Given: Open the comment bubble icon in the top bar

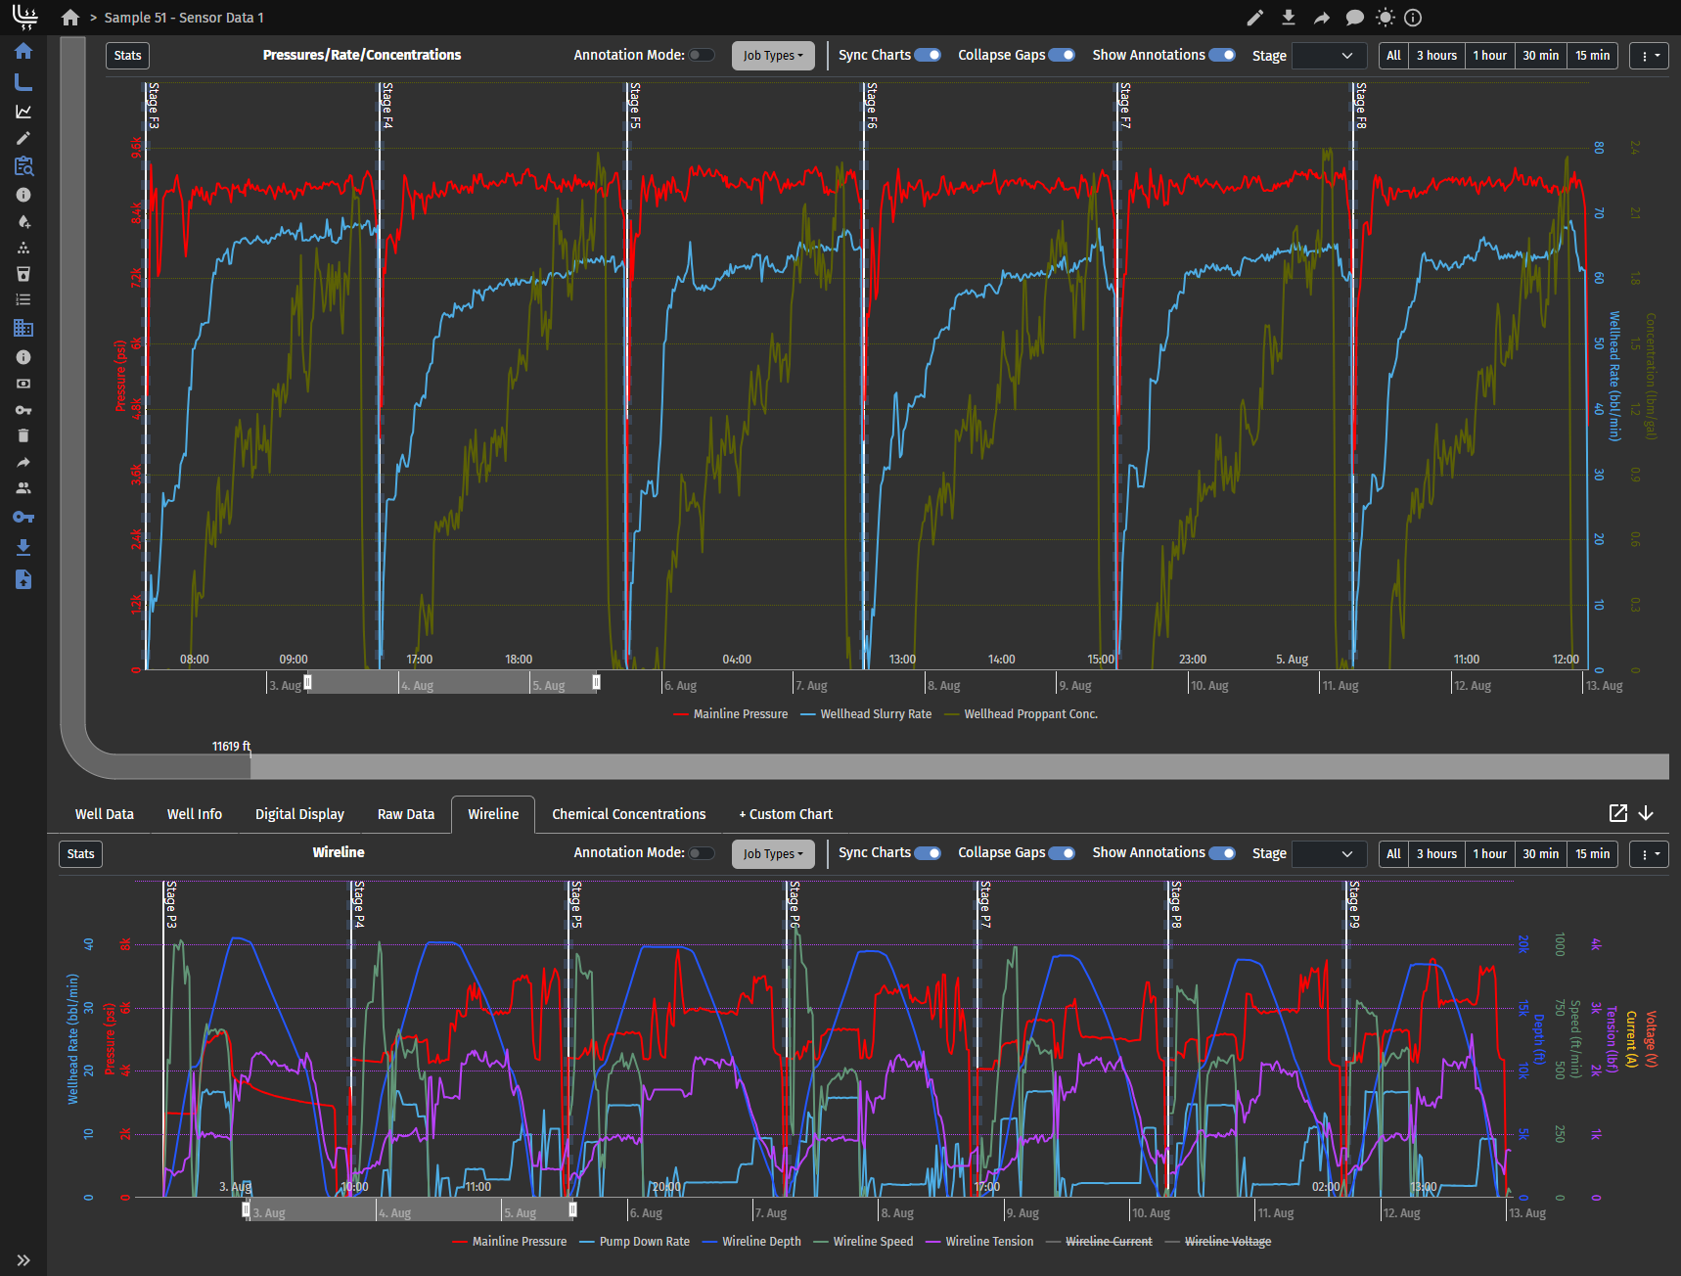Looking at the screenshot, I should (x=1354, y=17).
